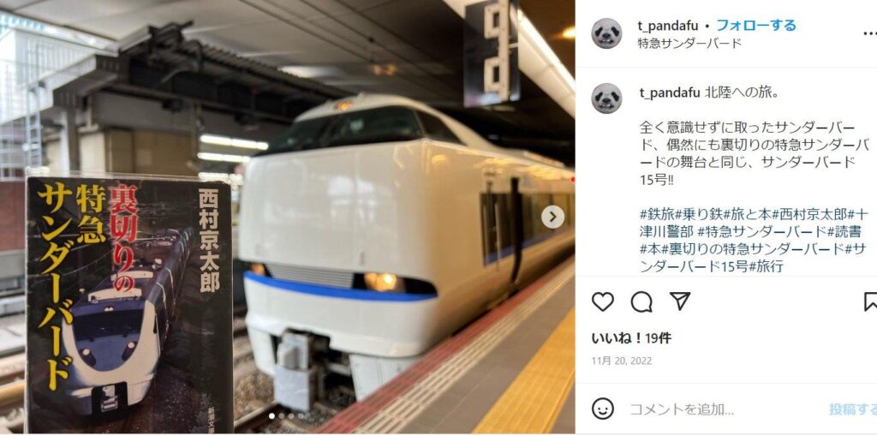Screen dimensions: 877x435
Task: Open the #西村京太郎 hashtag
Action: tap(810, 214)
